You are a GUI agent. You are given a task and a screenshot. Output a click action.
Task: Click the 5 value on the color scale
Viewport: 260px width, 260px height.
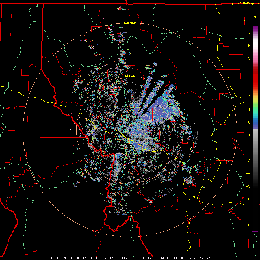pyautogui.click(x=249, y=58)
